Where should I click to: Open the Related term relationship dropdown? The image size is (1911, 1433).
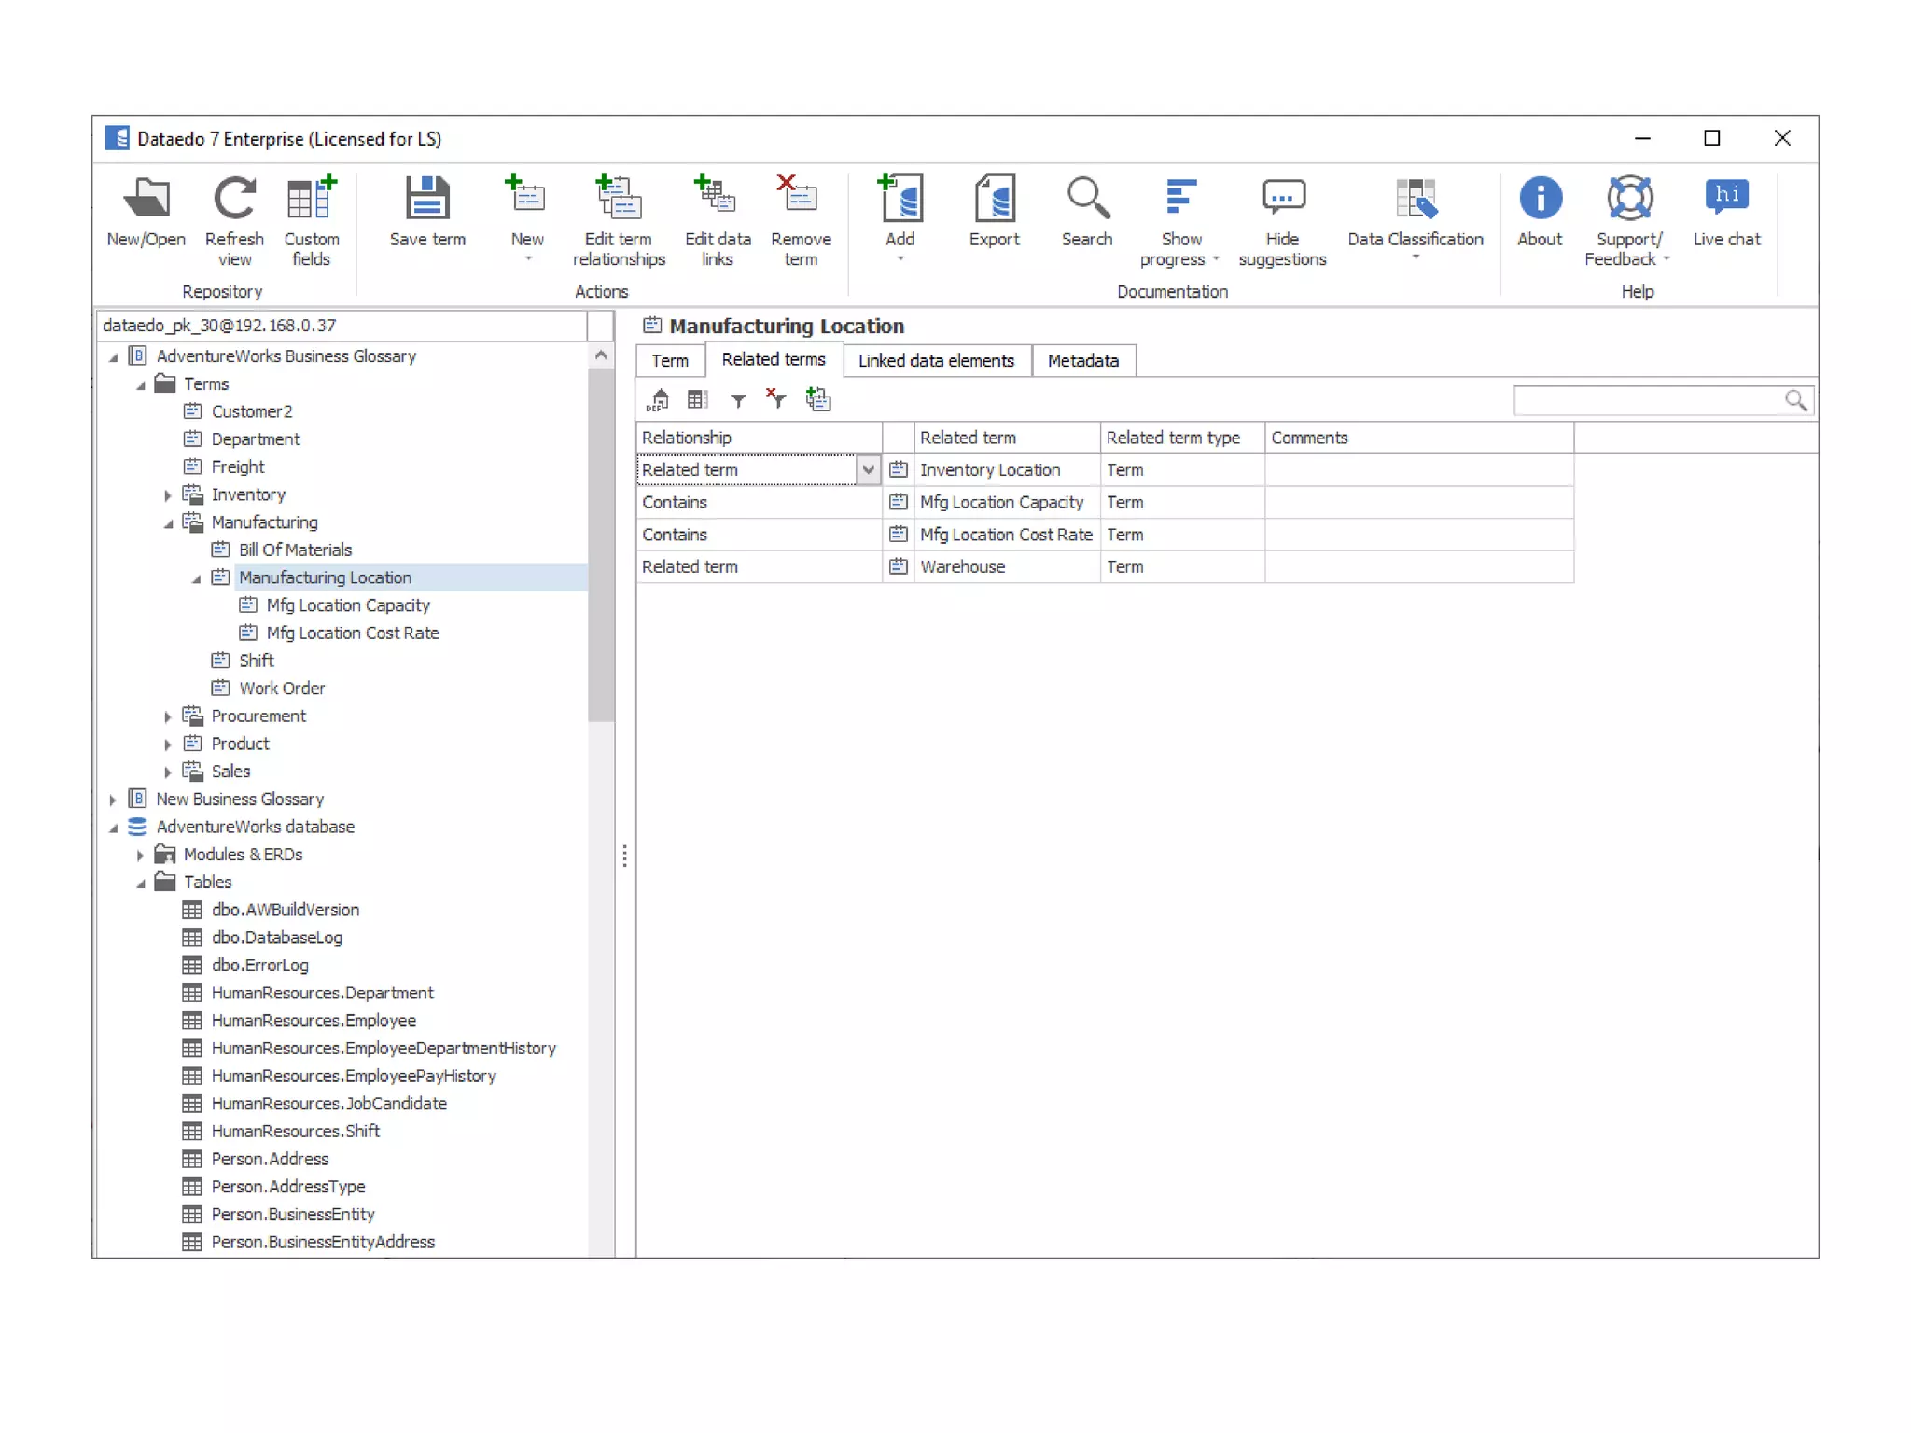(868, 470)
